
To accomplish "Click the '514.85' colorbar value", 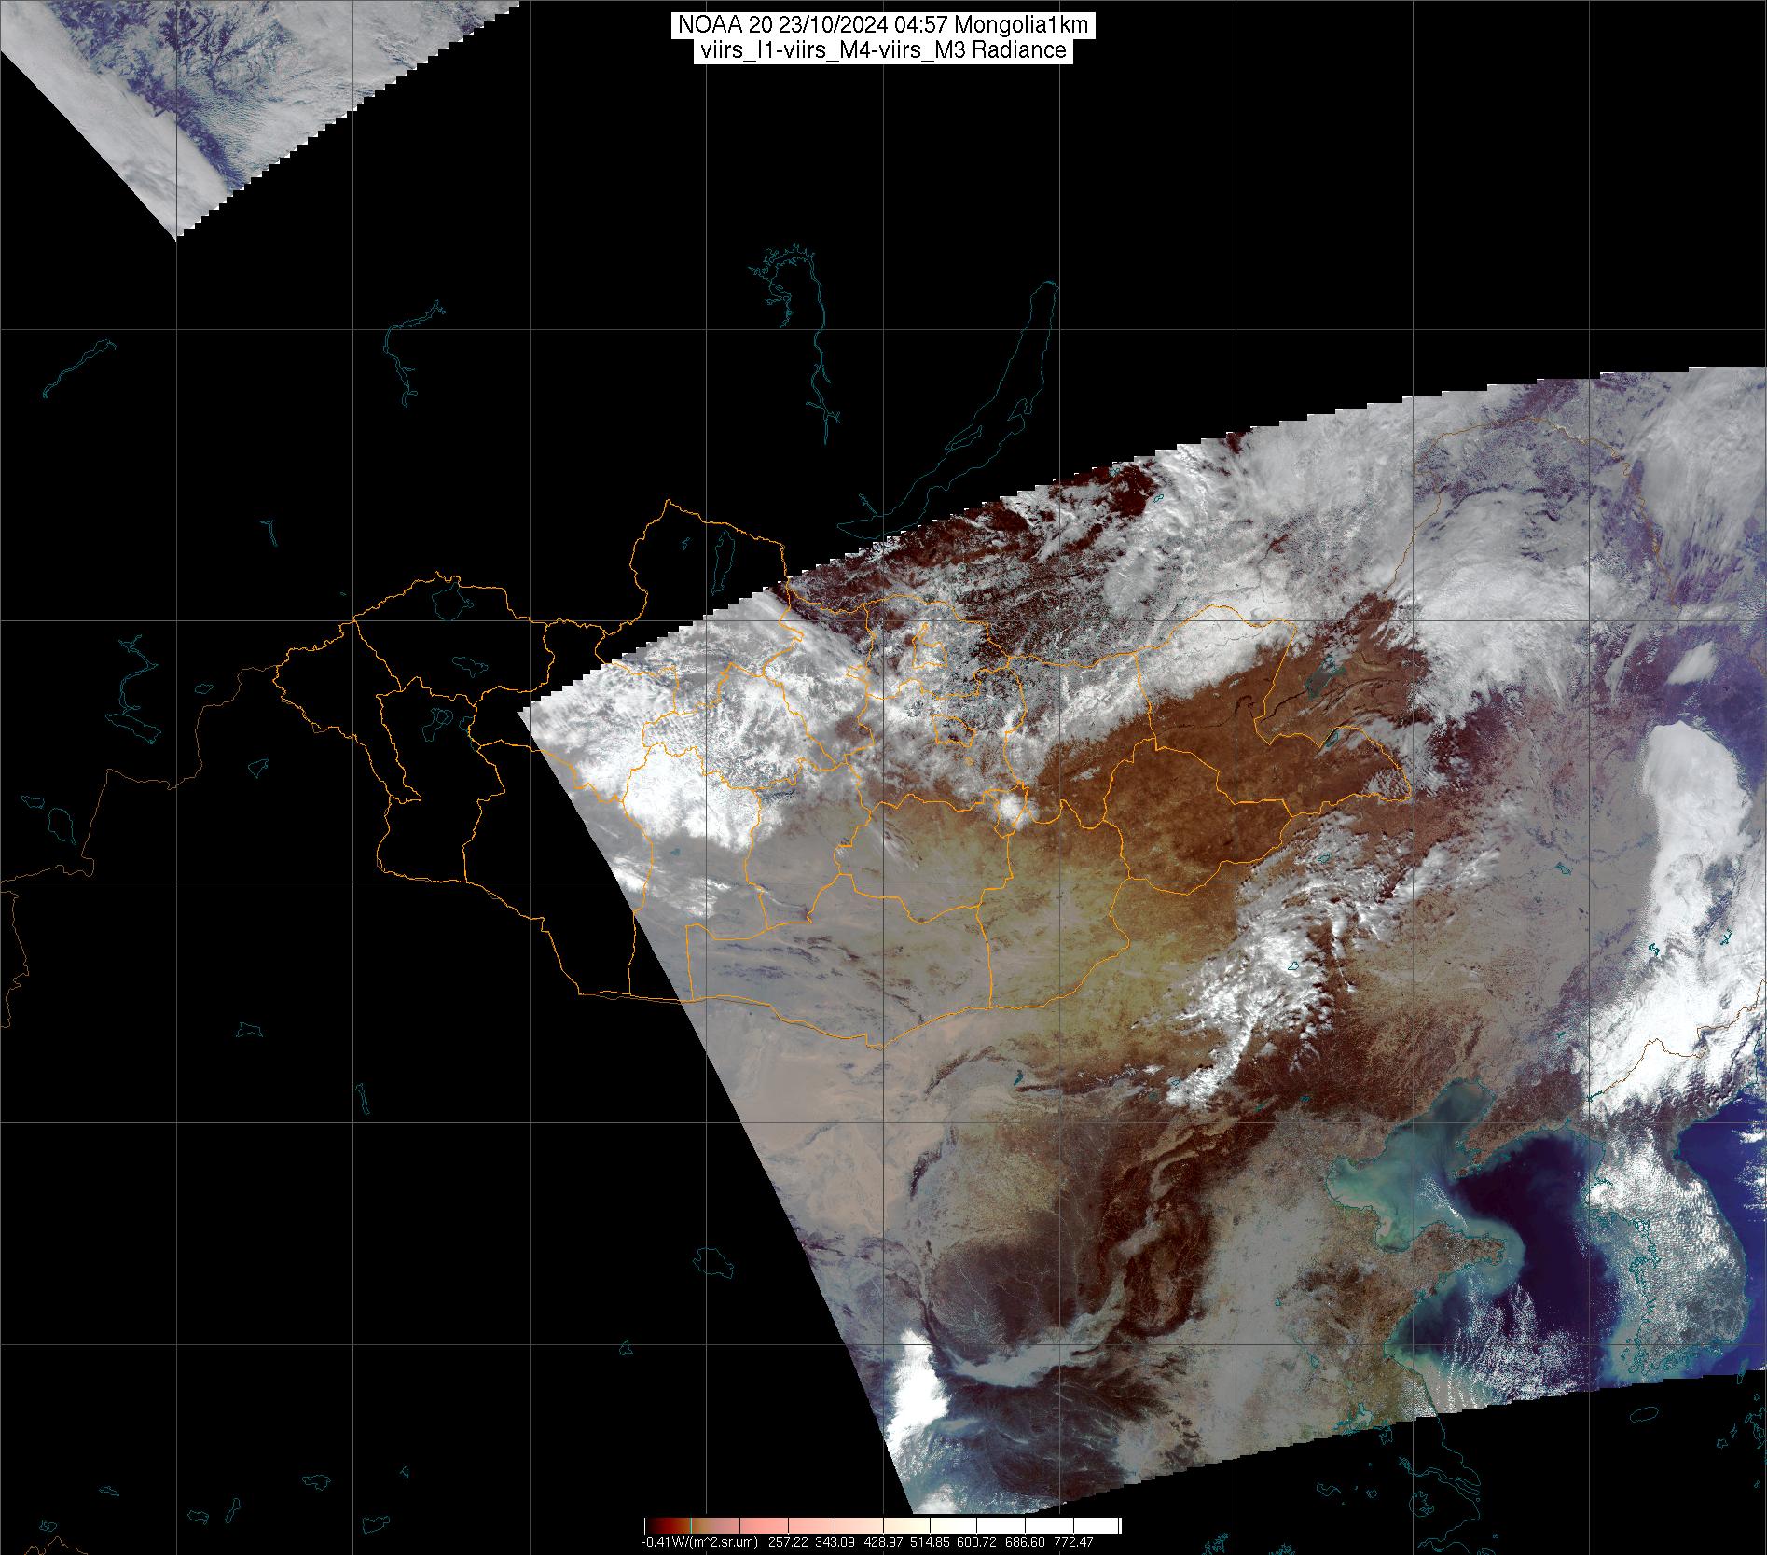I will pos(930,1542).
